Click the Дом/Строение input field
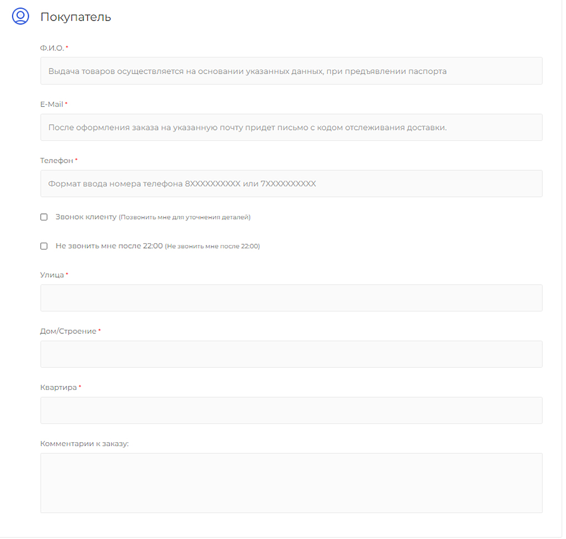This screenshot has width=566, height=539. click(x=291, y=354)
